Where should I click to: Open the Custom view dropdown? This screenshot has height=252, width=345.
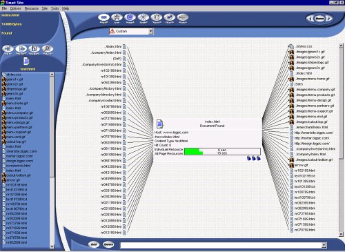coord(150,31)
